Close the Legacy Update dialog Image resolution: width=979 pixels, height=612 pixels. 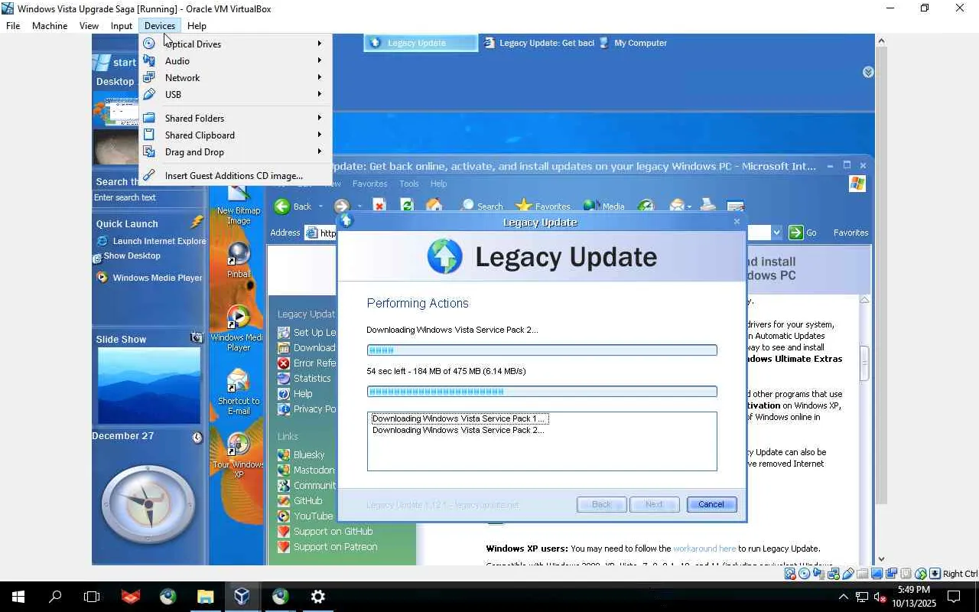737,222
